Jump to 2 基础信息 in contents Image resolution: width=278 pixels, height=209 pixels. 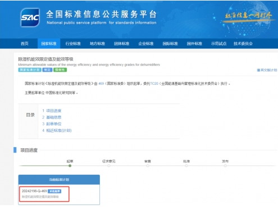pyautogui.click(x=52, y=117)
